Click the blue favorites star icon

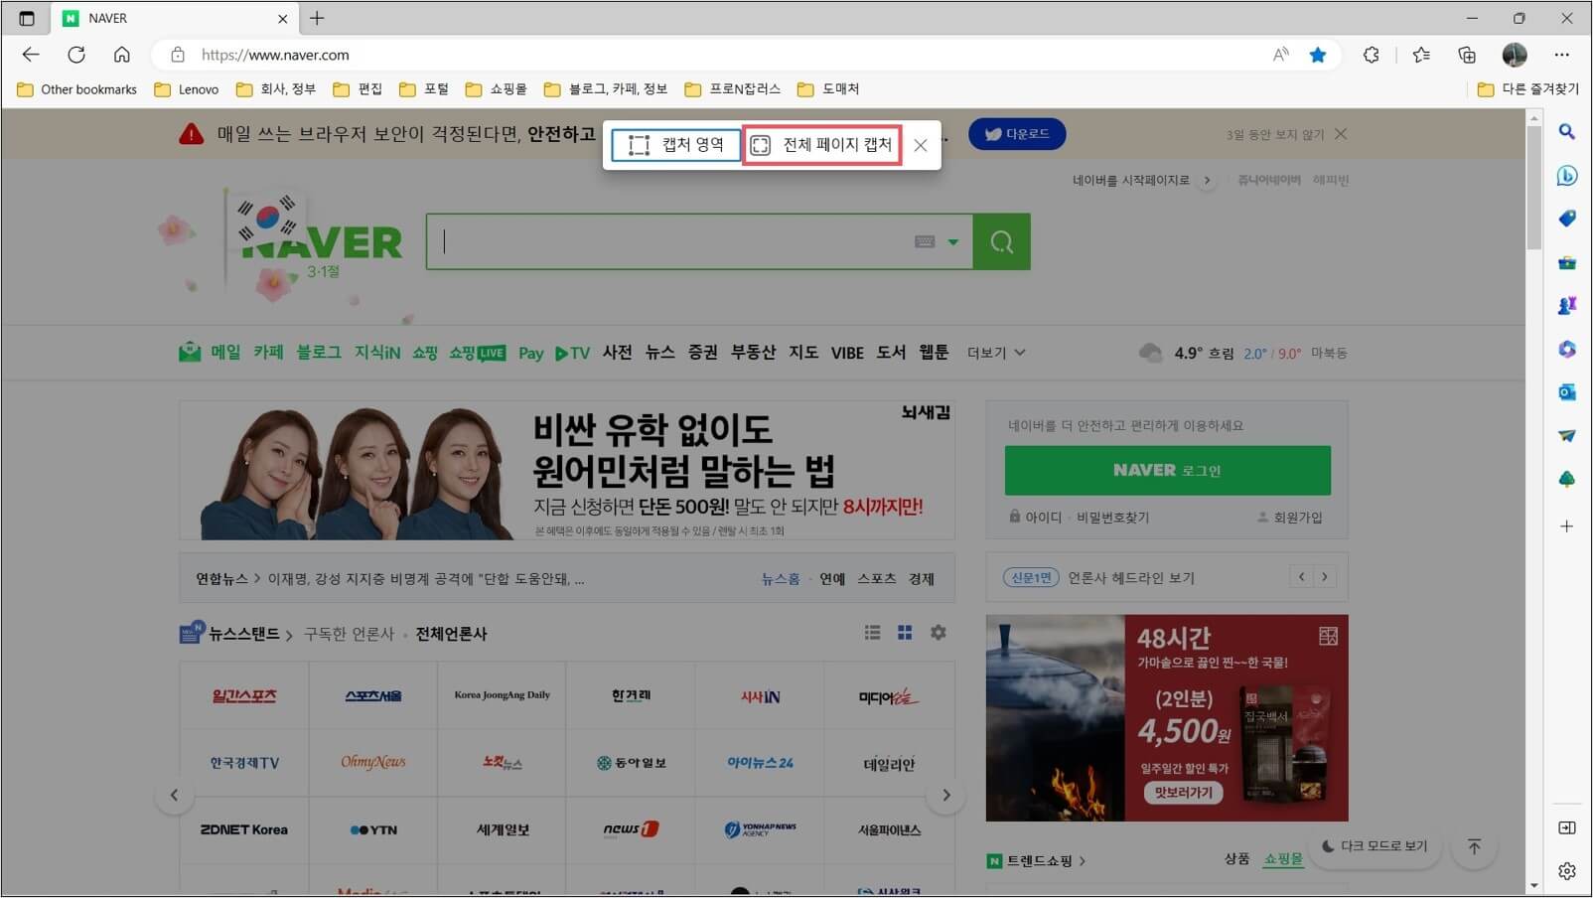pos(1318,55)
